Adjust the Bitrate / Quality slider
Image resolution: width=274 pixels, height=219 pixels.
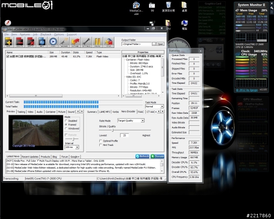pos(113,130)
